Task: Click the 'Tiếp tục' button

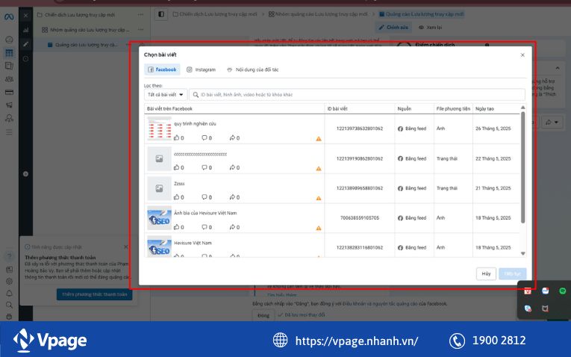Action: [x=512, y=274]
